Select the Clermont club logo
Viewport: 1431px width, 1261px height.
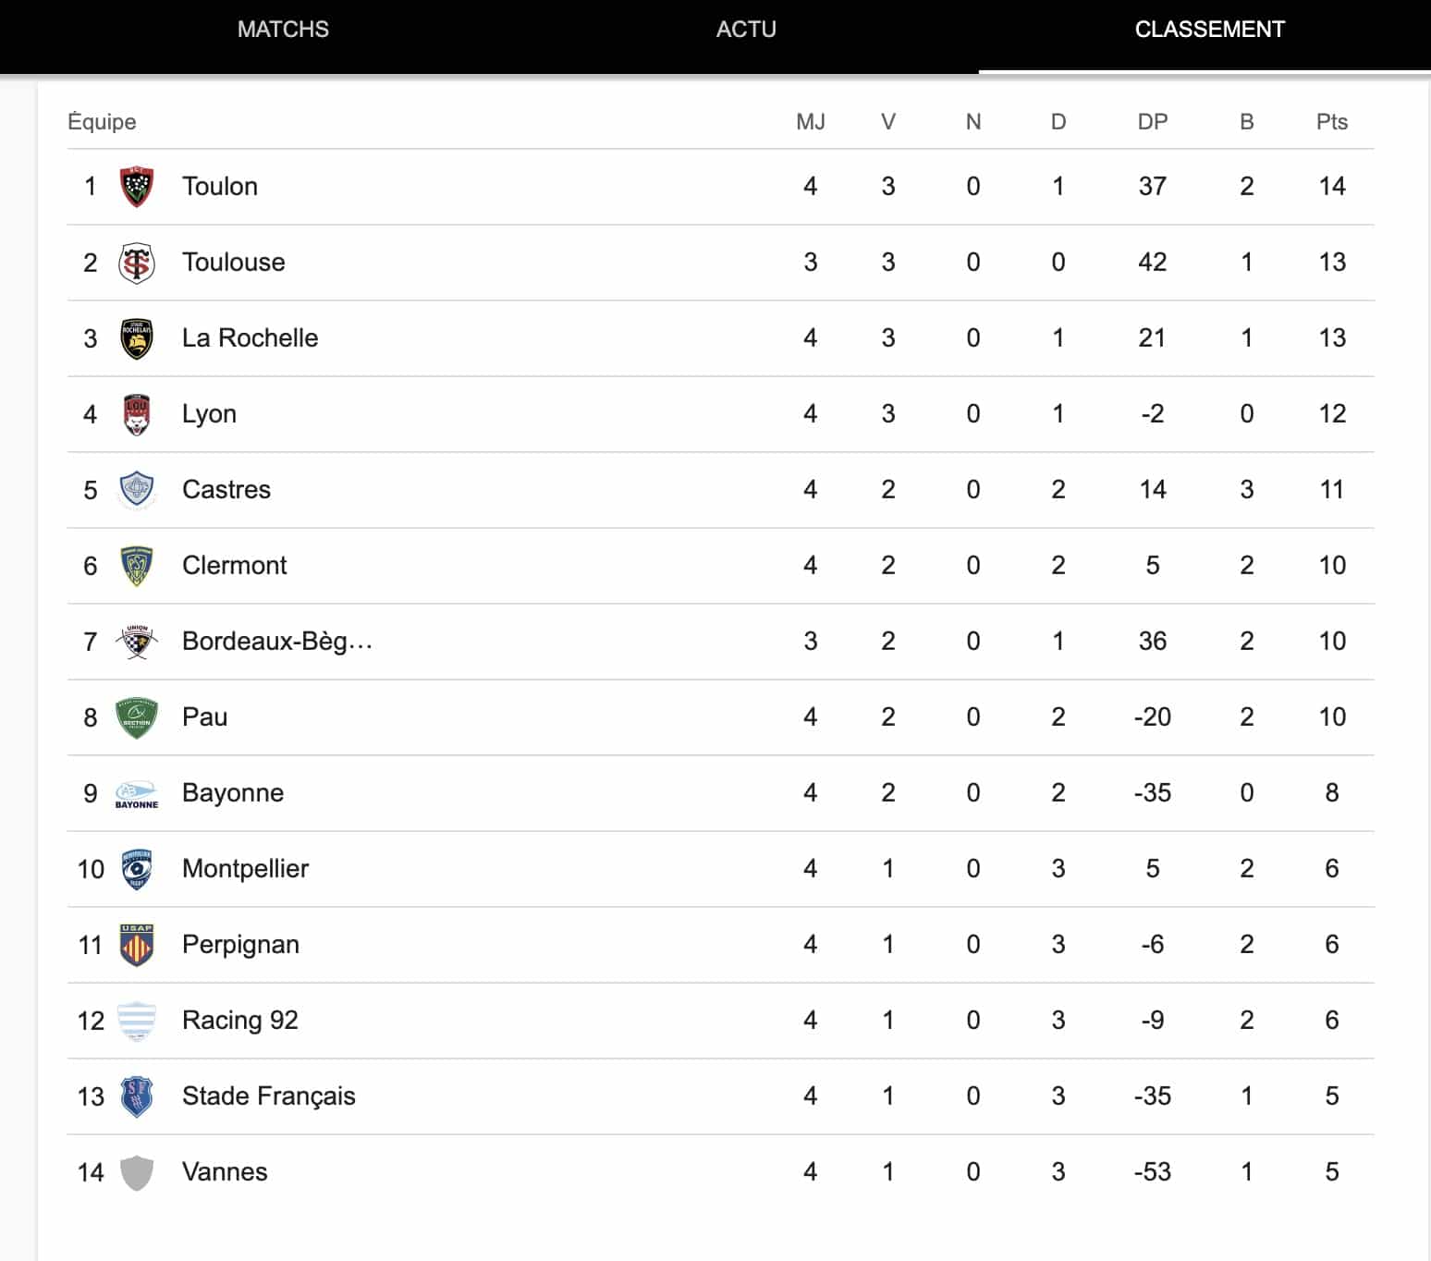(137, 566)
